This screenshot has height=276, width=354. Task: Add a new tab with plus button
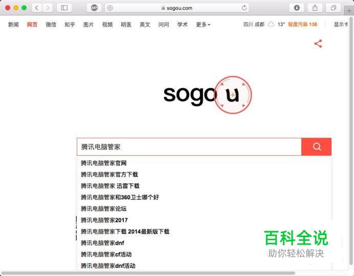click(x=349, y=11)
